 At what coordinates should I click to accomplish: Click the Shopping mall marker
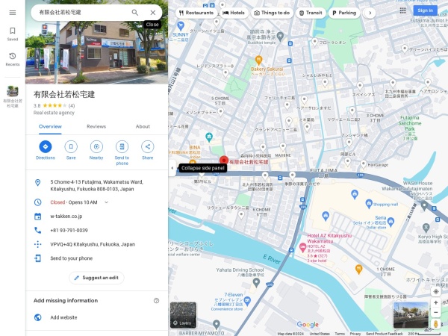pyautogui.click(x=369, y=204)
